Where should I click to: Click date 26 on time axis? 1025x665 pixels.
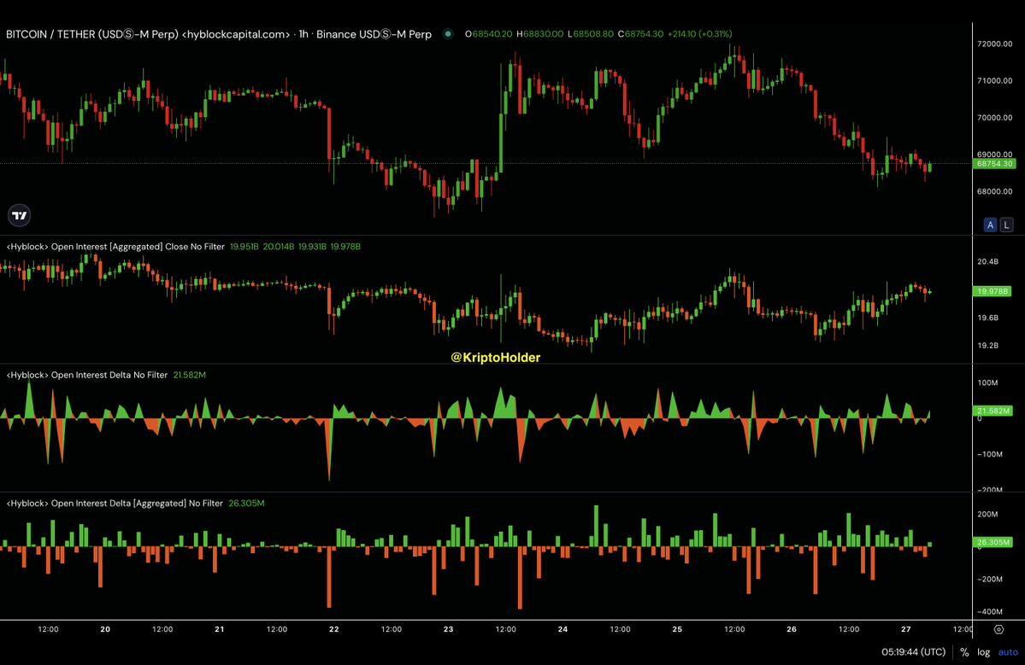click(792, 629)
